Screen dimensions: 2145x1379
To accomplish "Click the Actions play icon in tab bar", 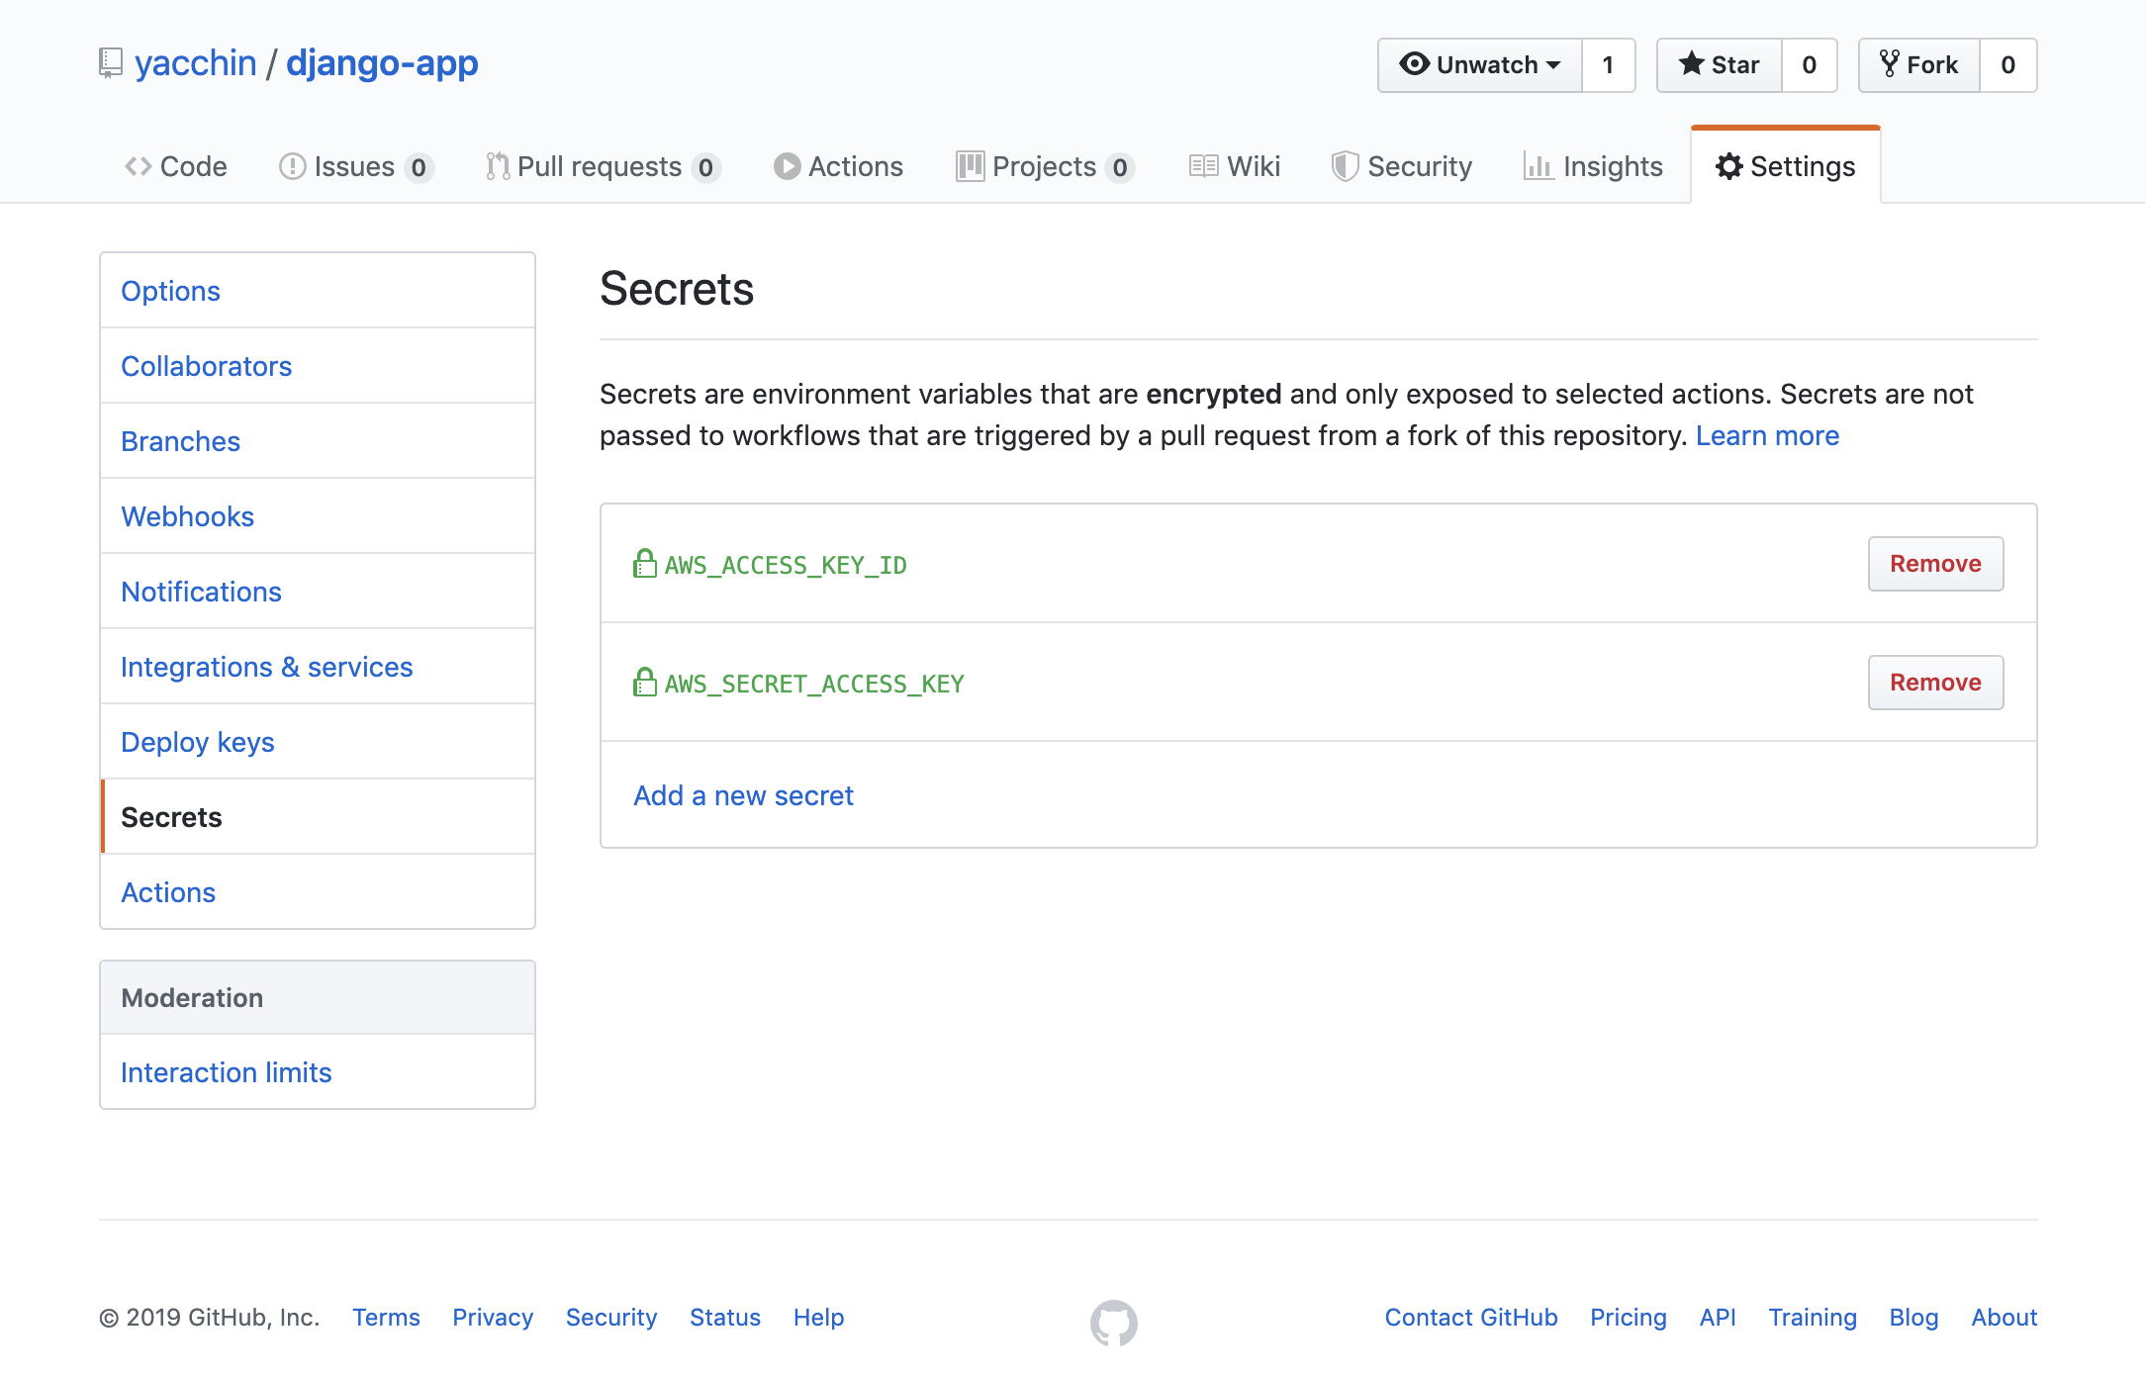I will (x=787, y=166).
